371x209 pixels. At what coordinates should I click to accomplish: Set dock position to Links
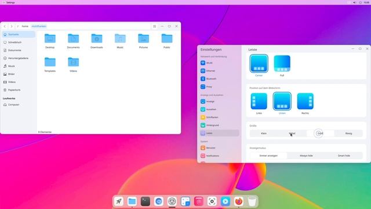click(x=259, y=101)
